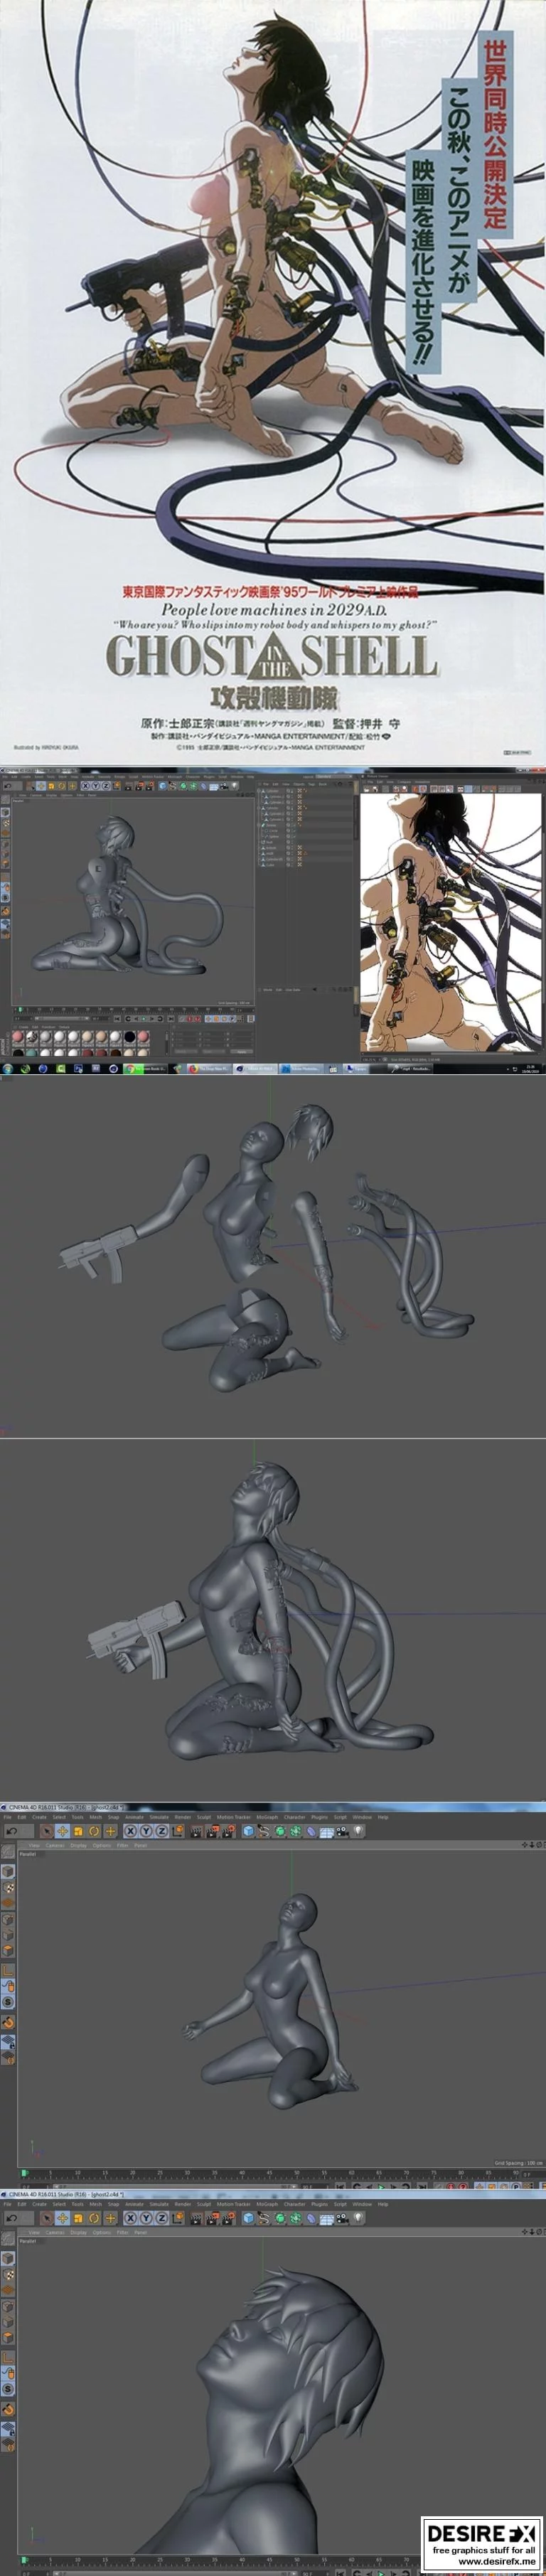Screen dimensions: 546x2576
Task: Toggle Y-axis lock in full-body model window
Action: point(146,1831)
